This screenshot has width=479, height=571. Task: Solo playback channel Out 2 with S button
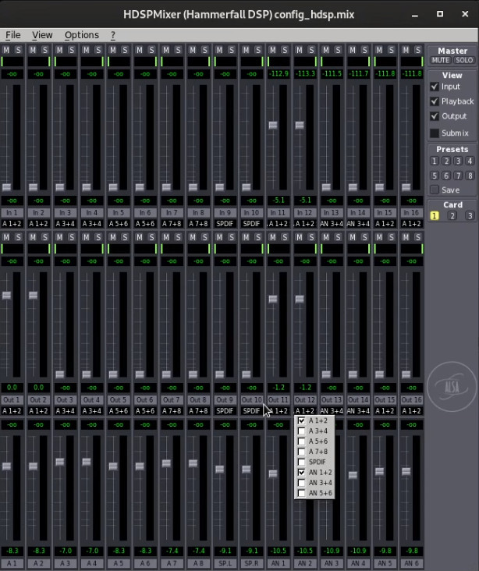click(x=44, y=237)
